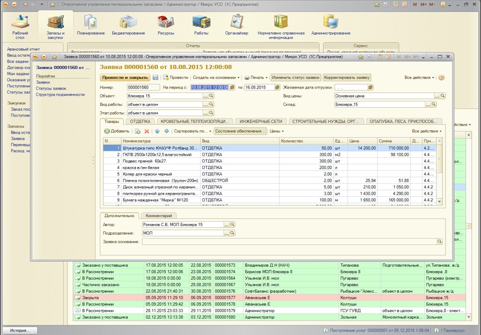Click the Провести button

click(x=175, y=78)
